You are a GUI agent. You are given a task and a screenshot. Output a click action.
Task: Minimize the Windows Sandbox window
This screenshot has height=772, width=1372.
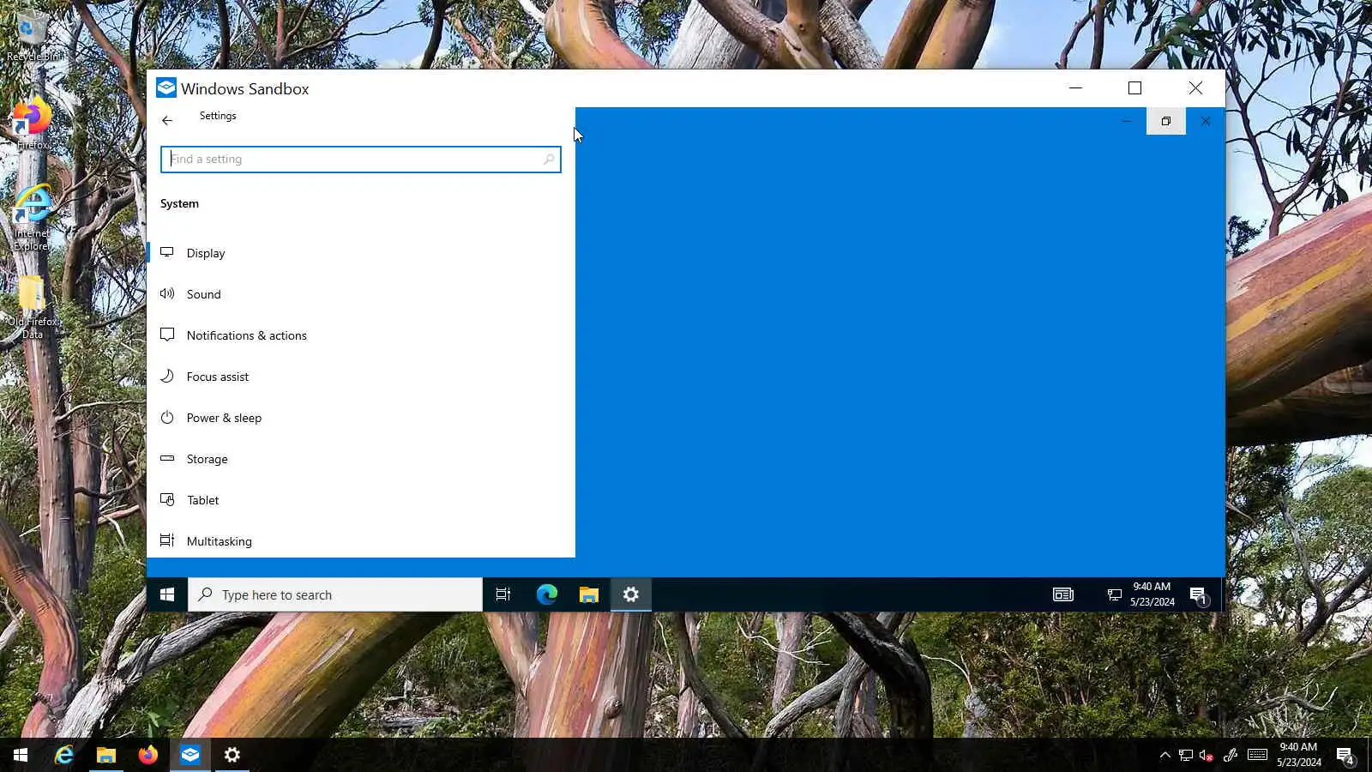1075,87
